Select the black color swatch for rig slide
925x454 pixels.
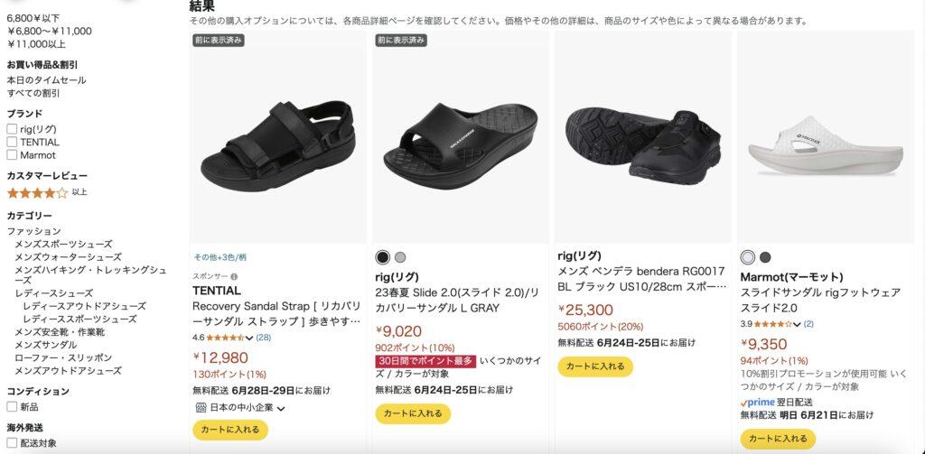pos(383,257)
